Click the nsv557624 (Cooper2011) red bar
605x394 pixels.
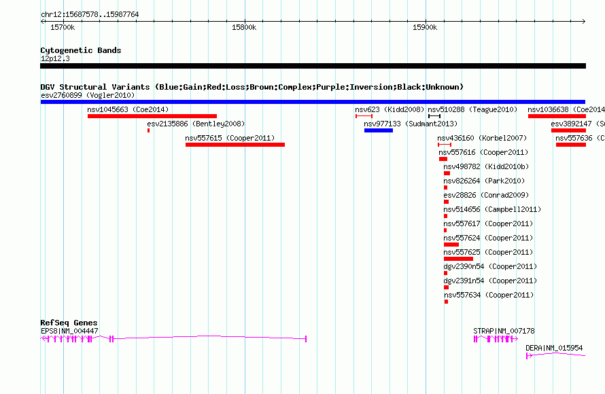451,245
